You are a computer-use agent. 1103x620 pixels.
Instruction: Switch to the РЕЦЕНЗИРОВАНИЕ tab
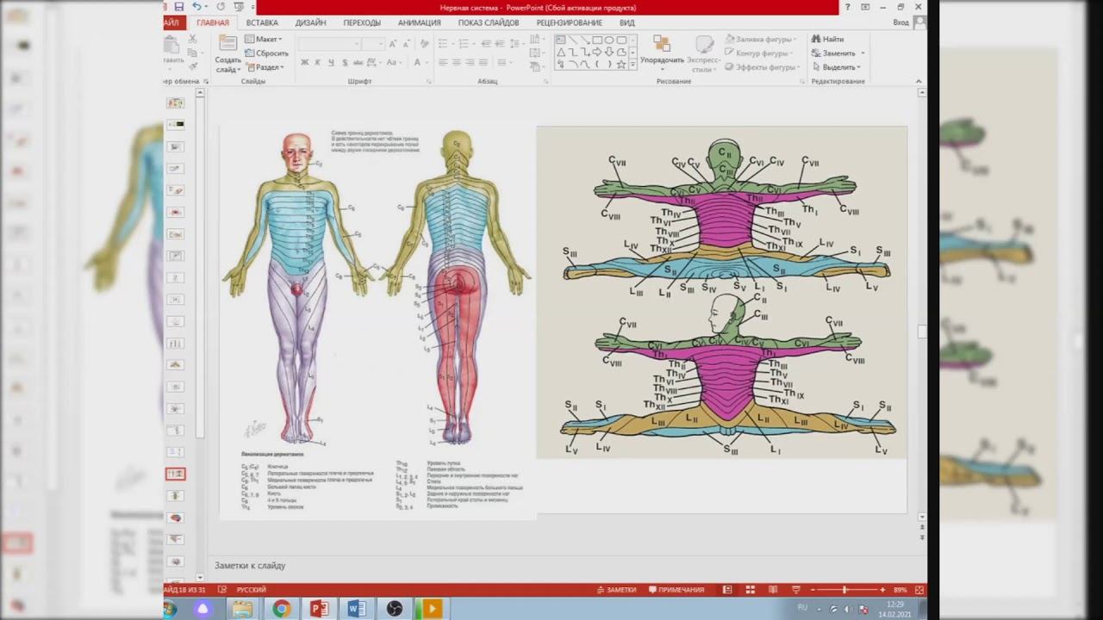coord(570,22)
